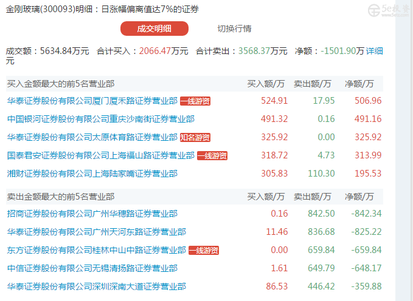Open 东方证券桂林中山中路证券营业部 link
Viewport: 413px width, 301px height.
96,250
